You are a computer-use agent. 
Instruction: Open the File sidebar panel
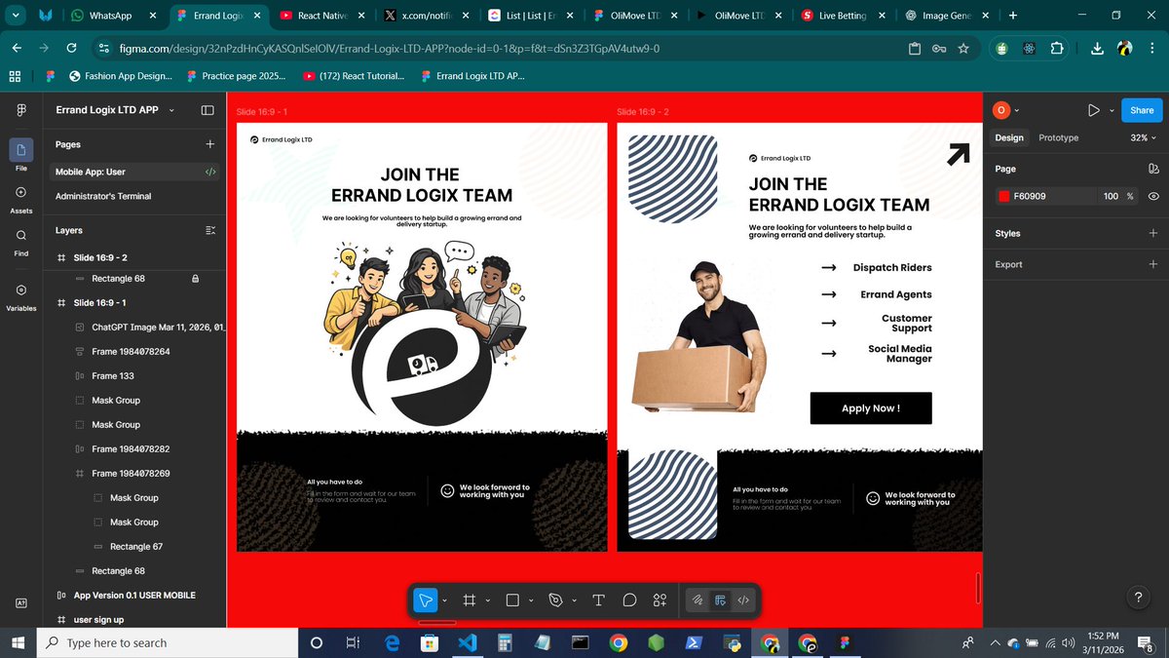point(21,155)
